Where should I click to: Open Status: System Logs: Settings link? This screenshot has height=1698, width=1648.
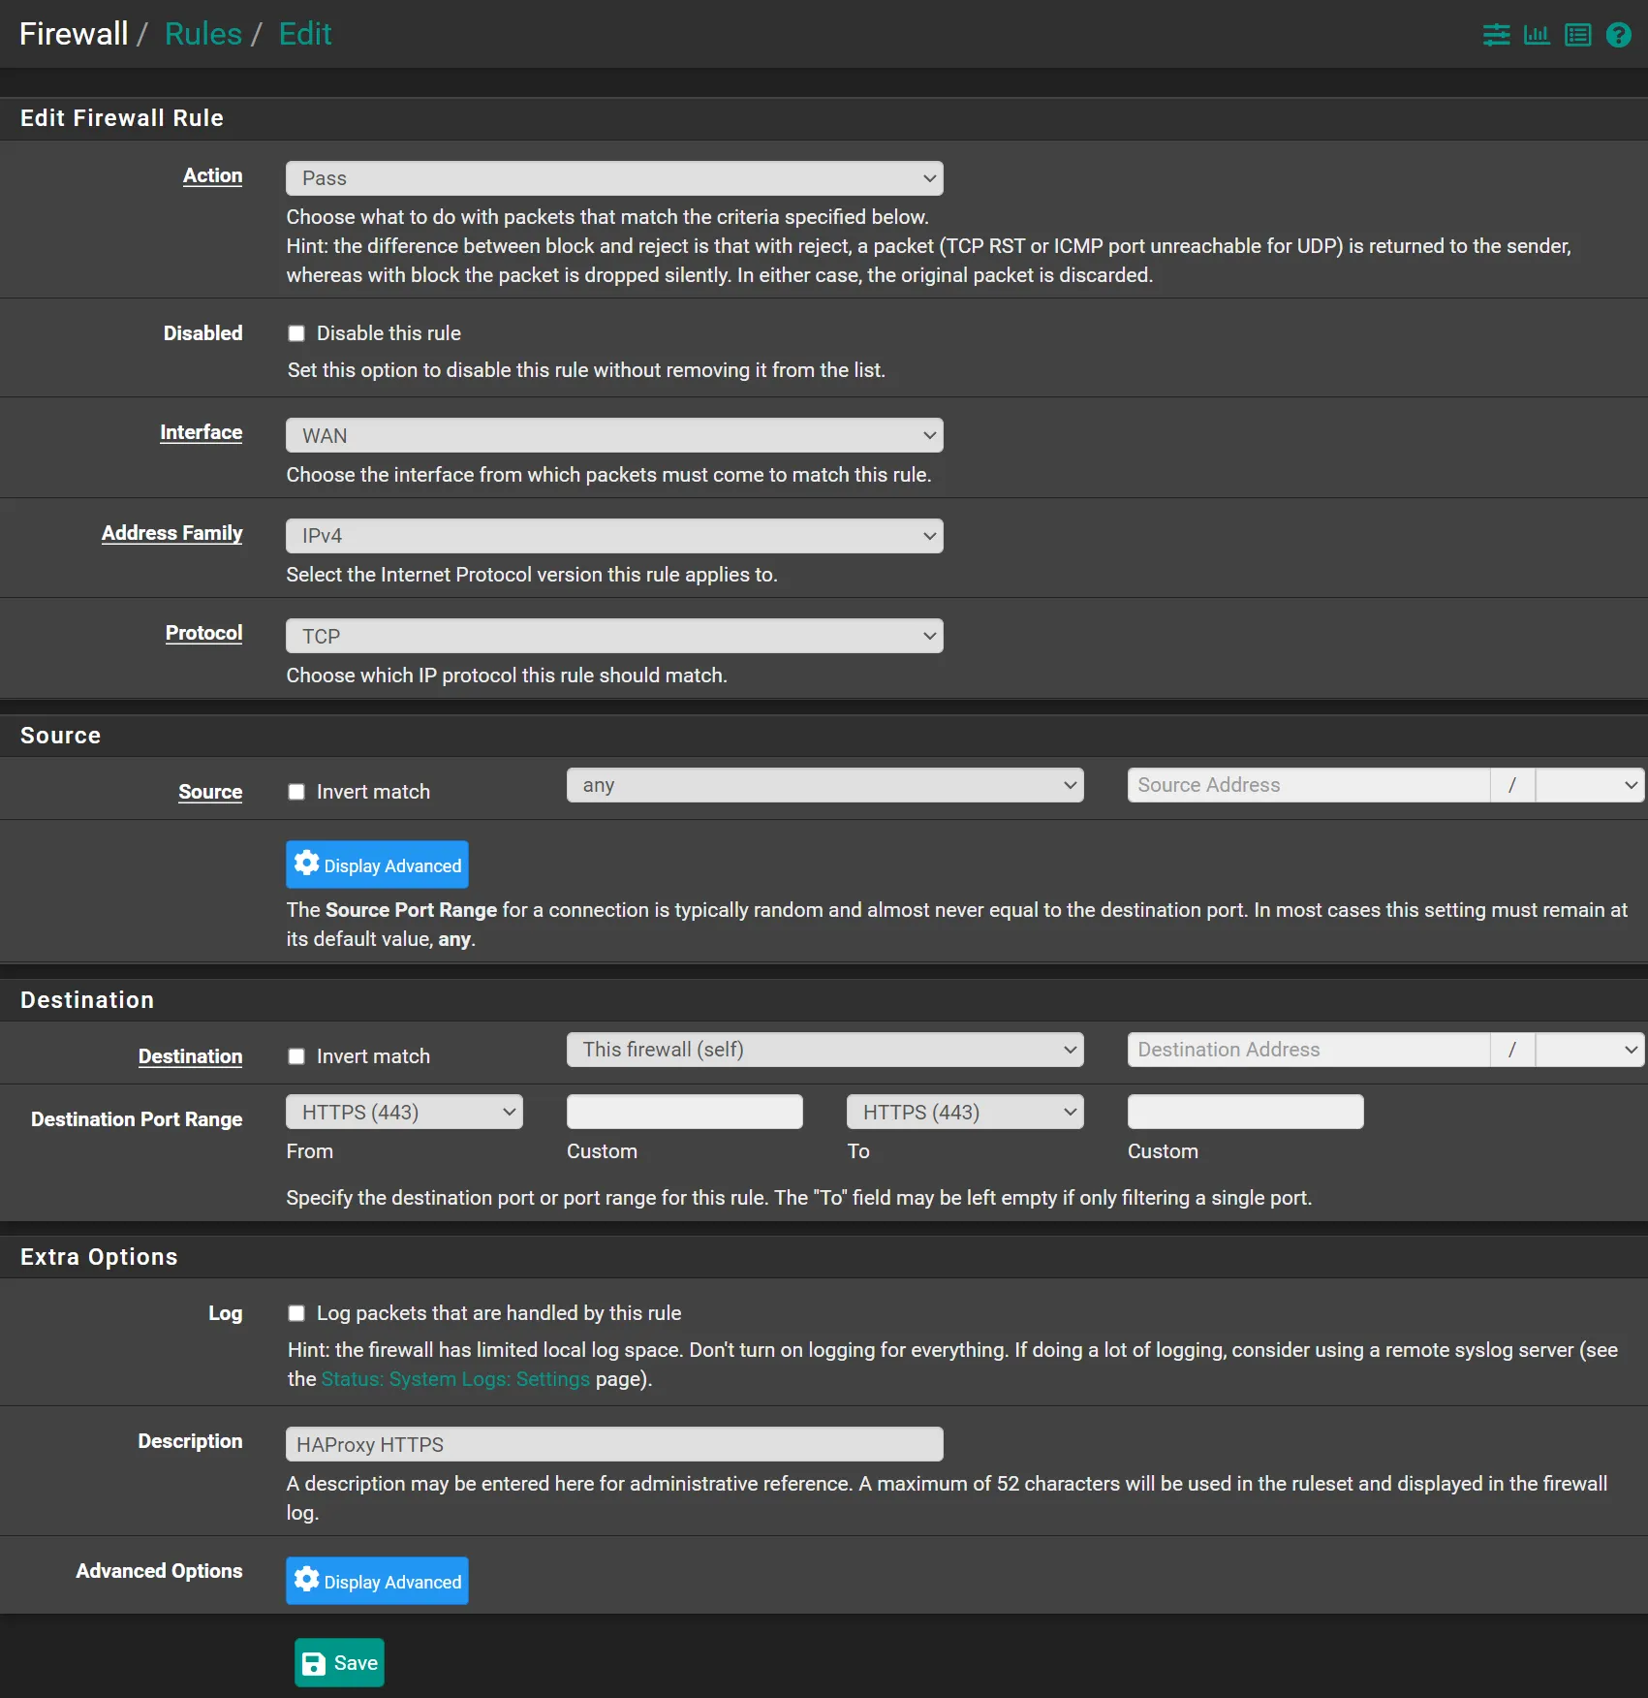pos(455,1379)
